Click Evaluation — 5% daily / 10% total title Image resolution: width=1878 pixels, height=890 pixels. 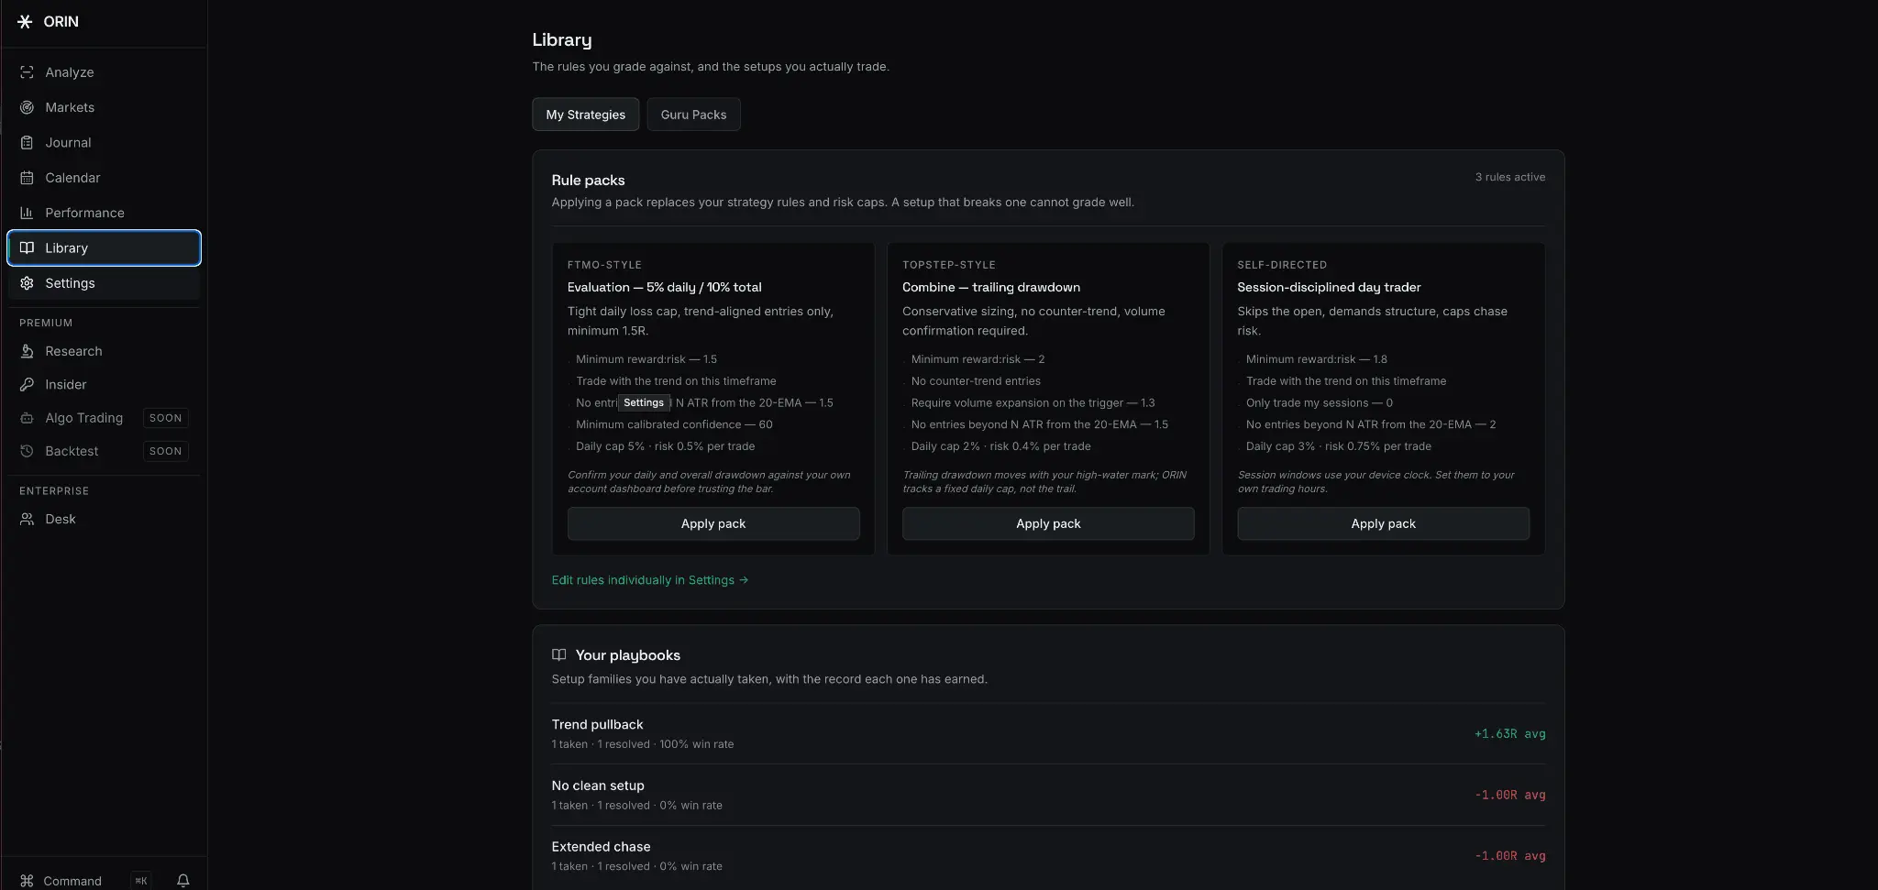pos(664,287)
